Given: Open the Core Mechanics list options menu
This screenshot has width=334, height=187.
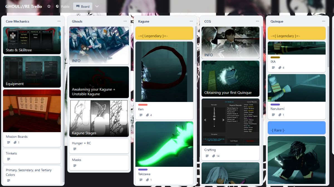Looking at the screenshot, I should [59, 21].
